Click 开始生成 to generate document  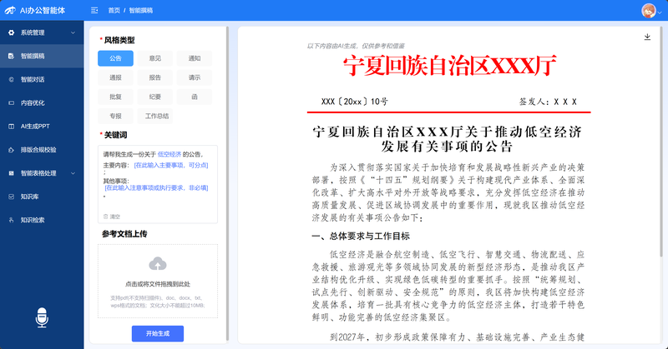pos(158,334)
